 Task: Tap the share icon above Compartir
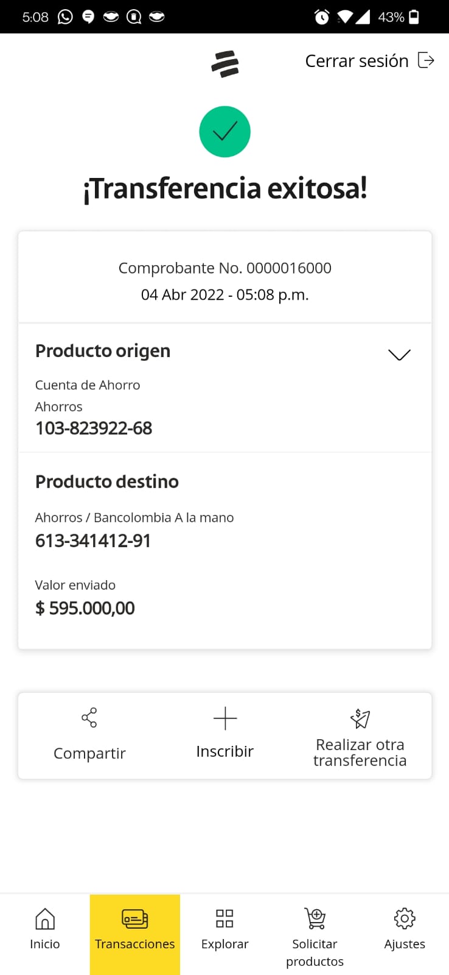point(89,718)
